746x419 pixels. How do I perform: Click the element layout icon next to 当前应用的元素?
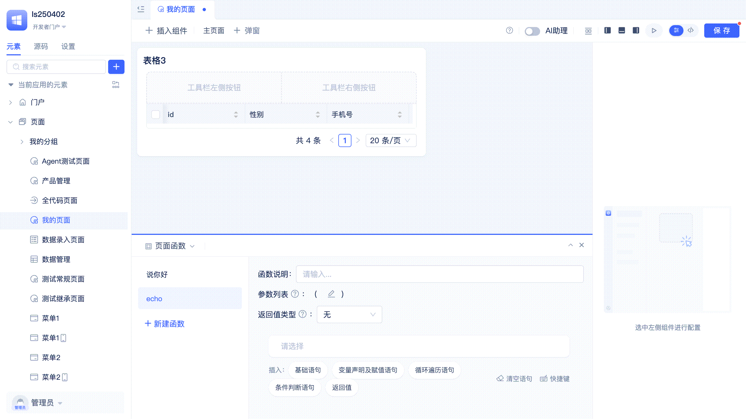[x=116, y=85]
